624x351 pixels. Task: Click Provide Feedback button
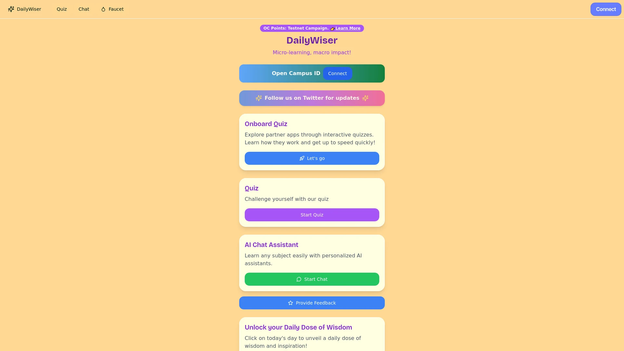click(x=312, y=303)
